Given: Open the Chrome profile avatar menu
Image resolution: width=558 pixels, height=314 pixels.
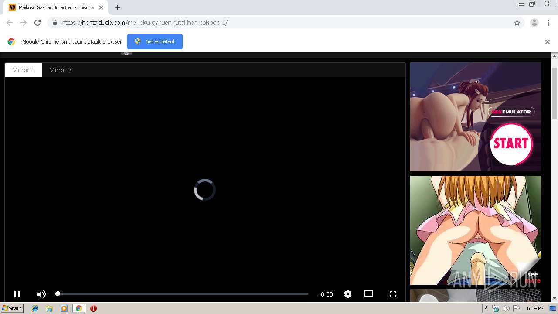Looking at the screenshot, I should coord(534,23).
